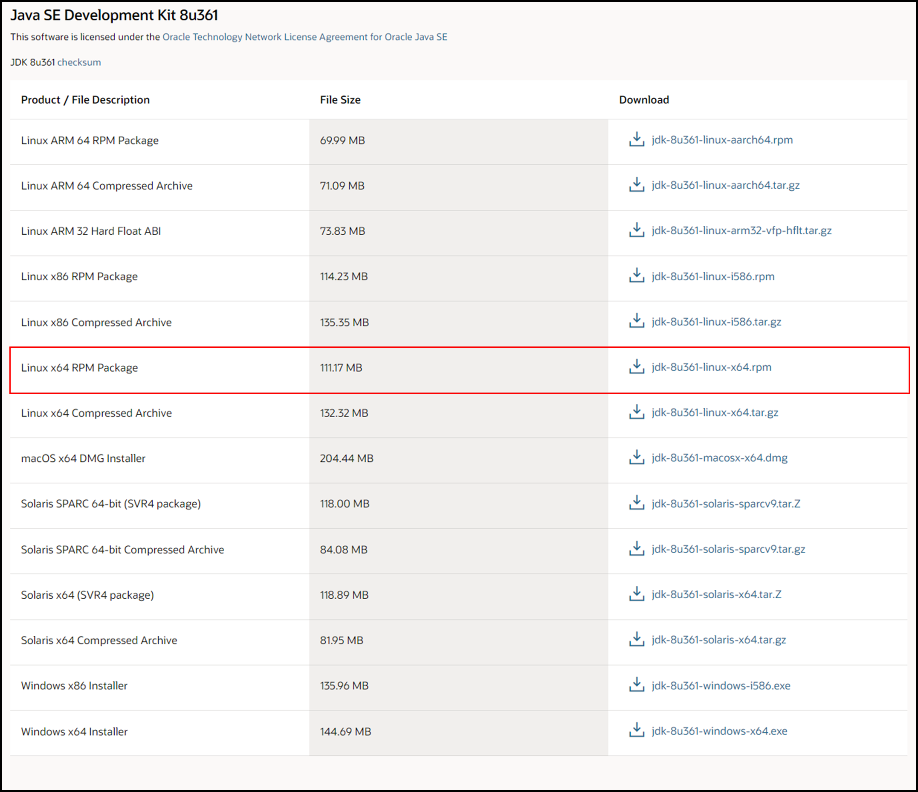This screenshot has height=792, width=918.
Task: Open the JDK 8u361 checksum link
Action: point(79,62)
